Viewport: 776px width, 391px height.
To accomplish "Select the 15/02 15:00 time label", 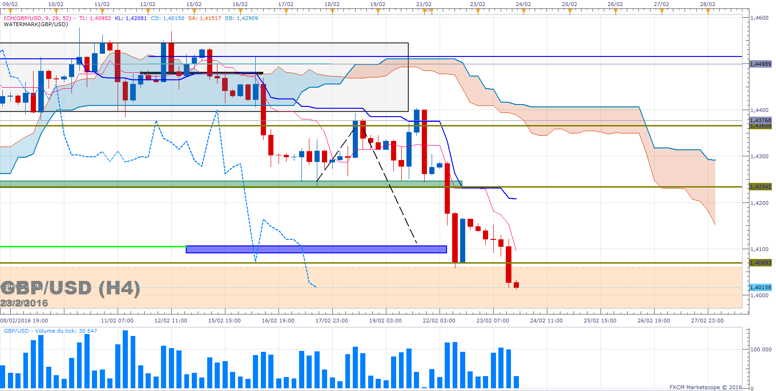I will [224, 321].
